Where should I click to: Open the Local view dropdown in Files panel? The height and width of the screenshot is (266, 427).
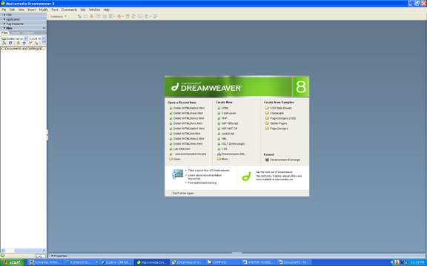(43, 38)
